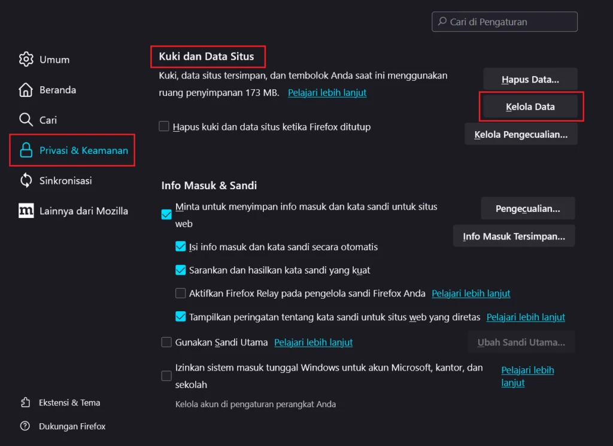This screenshot has height=446, width=613.
Task: Click the 'ruang penyimpanan 173 MB.' text
Action: click(219, 93)
